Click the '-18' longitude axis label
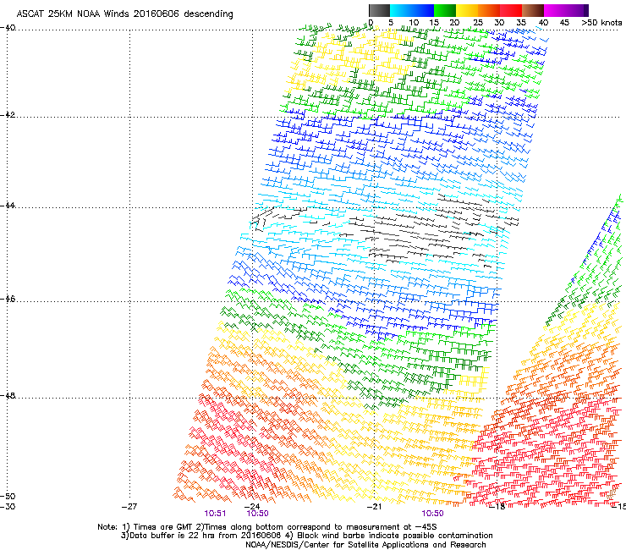Viewport: 626px width, 550px height. point(497,507)
